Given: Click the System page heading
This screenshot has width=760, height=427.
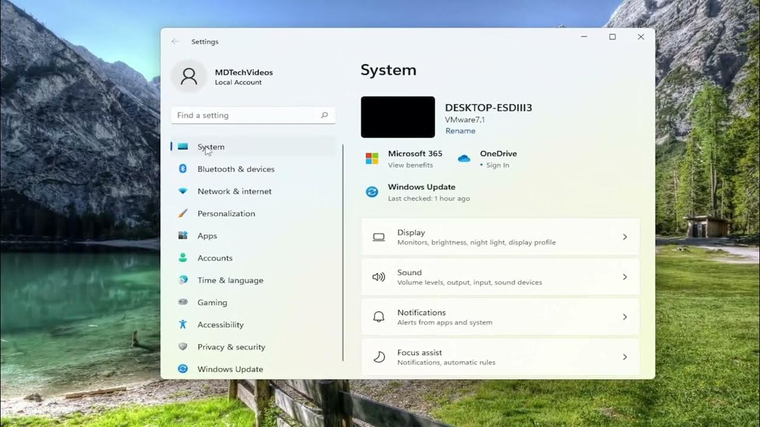Looking at the screenshot, I should pyautogui.click(x=388, y=70).
